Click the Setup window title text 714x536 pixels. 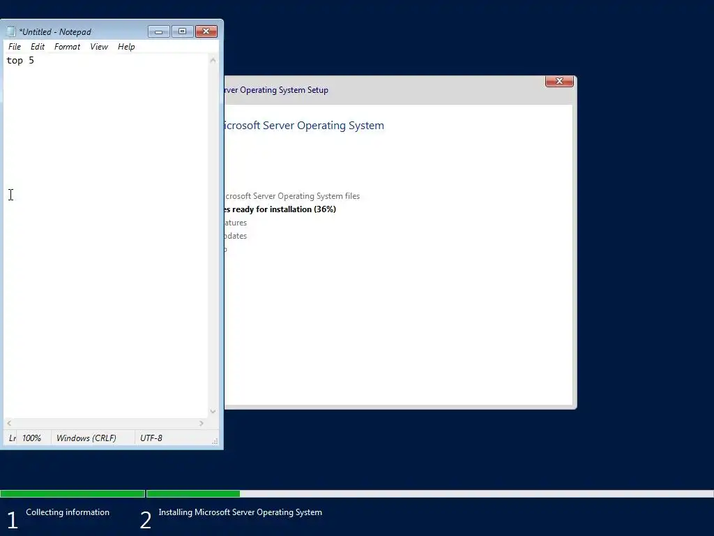(x=276, y=90)
